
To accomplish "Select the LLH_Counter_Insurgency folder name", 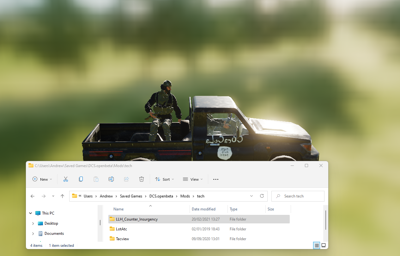I will (137, 219).
